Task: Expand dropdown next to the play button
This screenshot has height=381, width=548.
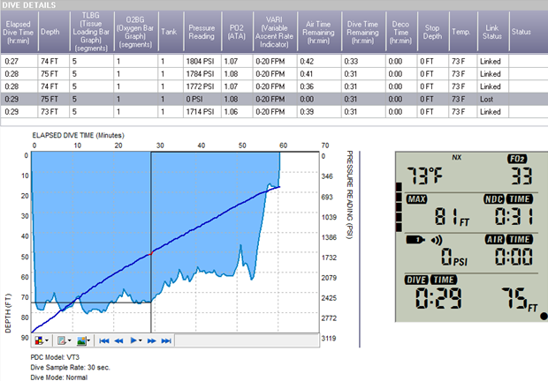Action: tap(141, 340)
